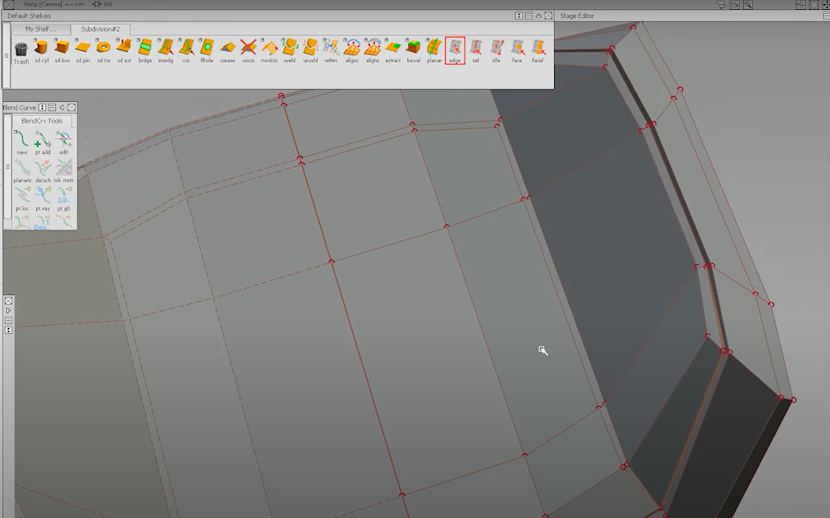
Task: Expand the Default Shelves panel options
Action: pos(518,15)
